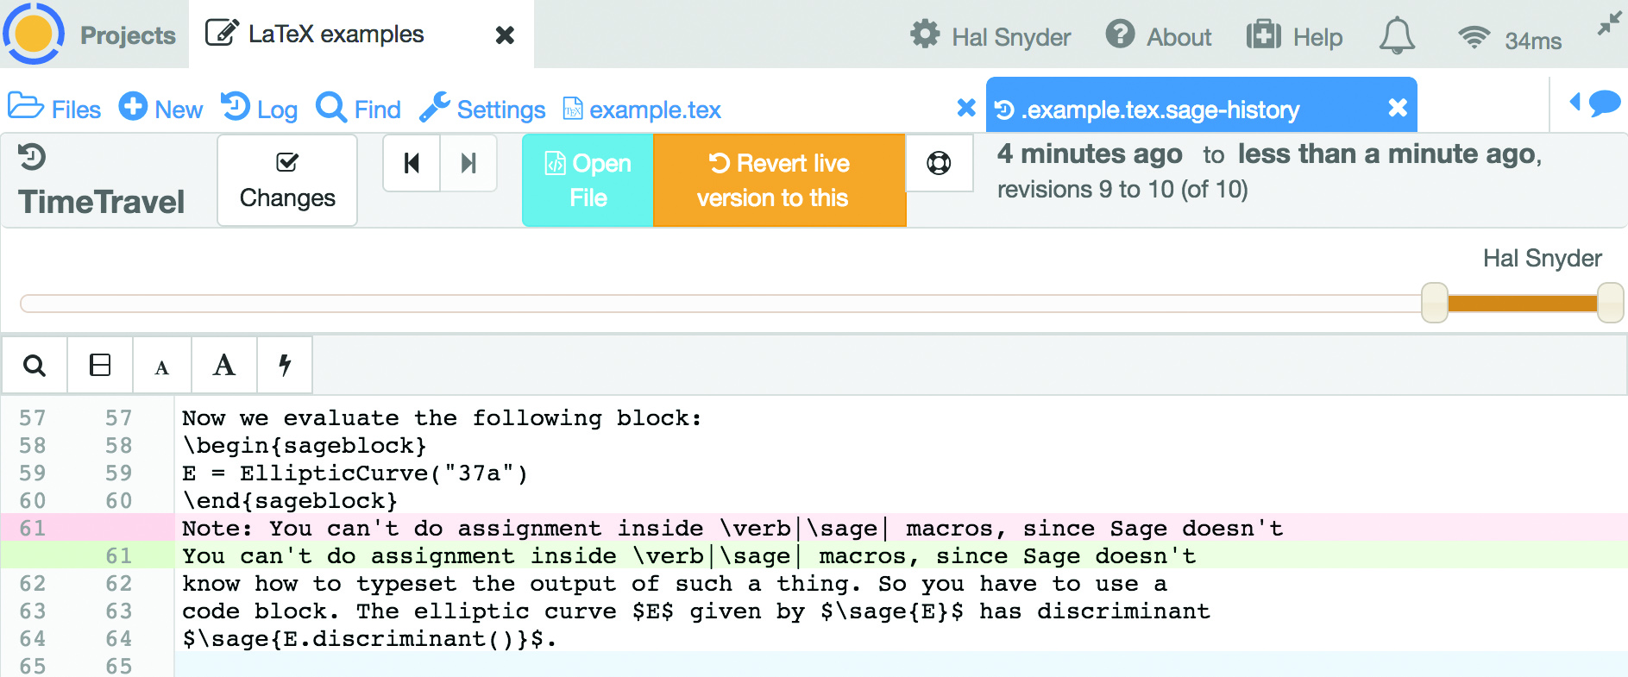Decrease font size with small A
The width and height of the screenshot is (1628, 677).
click(161, 367)
